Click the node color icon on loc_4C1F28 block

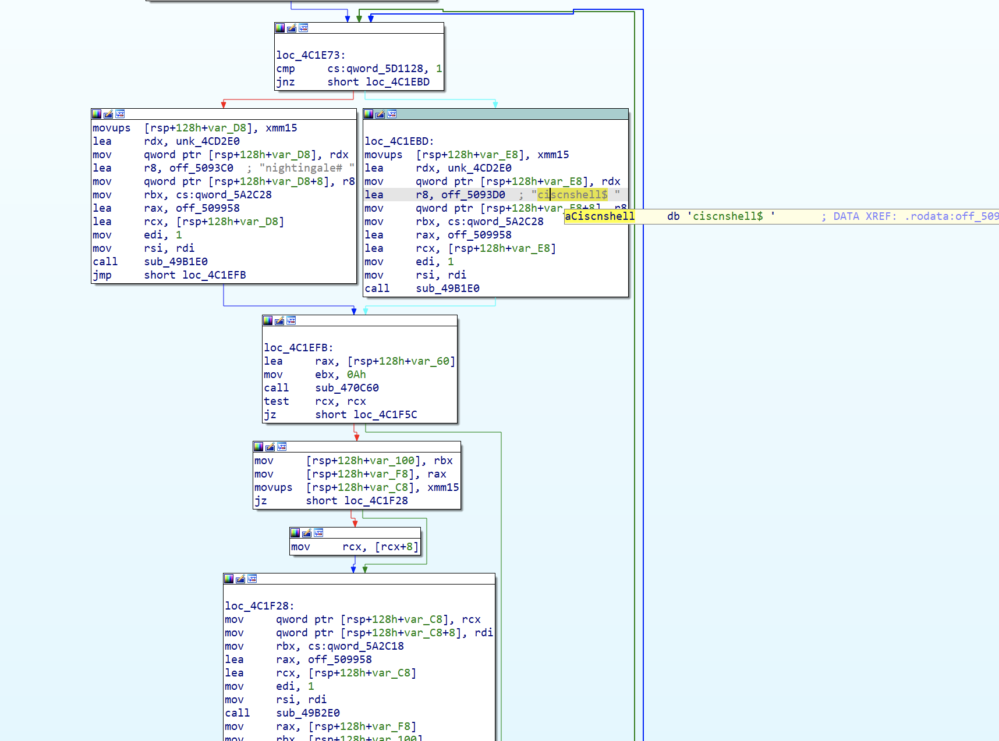[229, 579]
